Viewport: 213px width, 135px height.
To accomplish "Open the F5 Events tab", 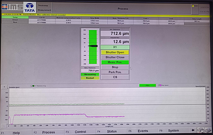I will pos(143,131).
